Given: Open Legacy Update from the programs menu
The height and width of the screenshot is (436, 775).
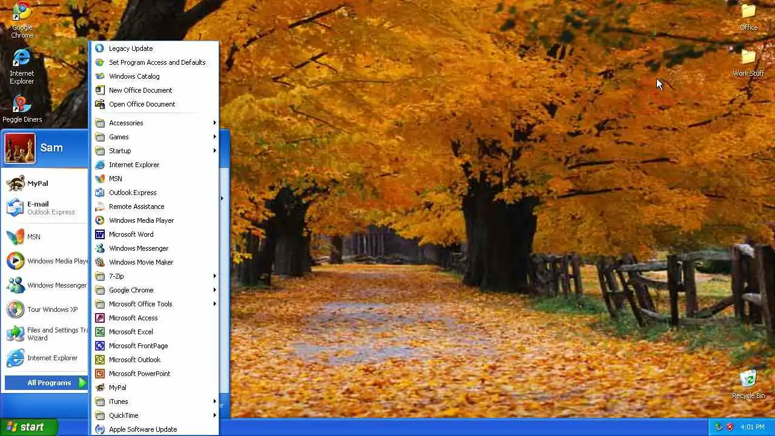Looking at the screenshot, I should [154, 48].
